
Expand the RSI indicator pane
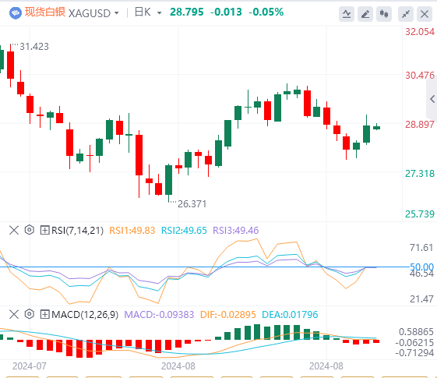pos(44,230)
